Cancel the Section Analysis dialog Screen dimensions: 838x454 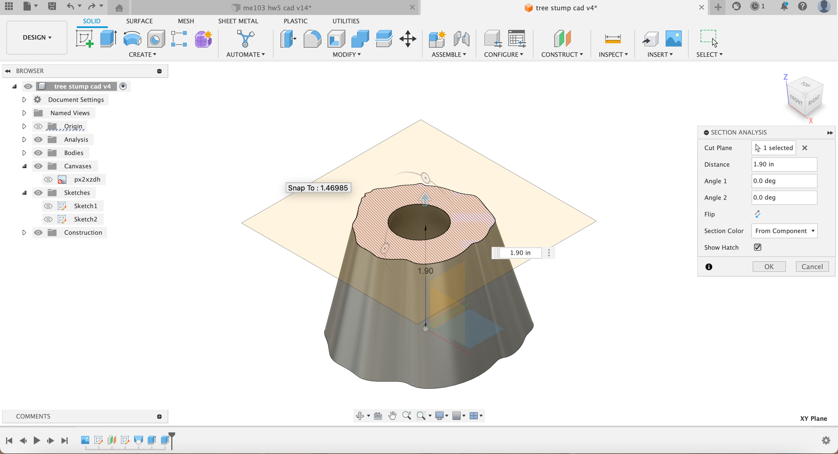point(812,267)
